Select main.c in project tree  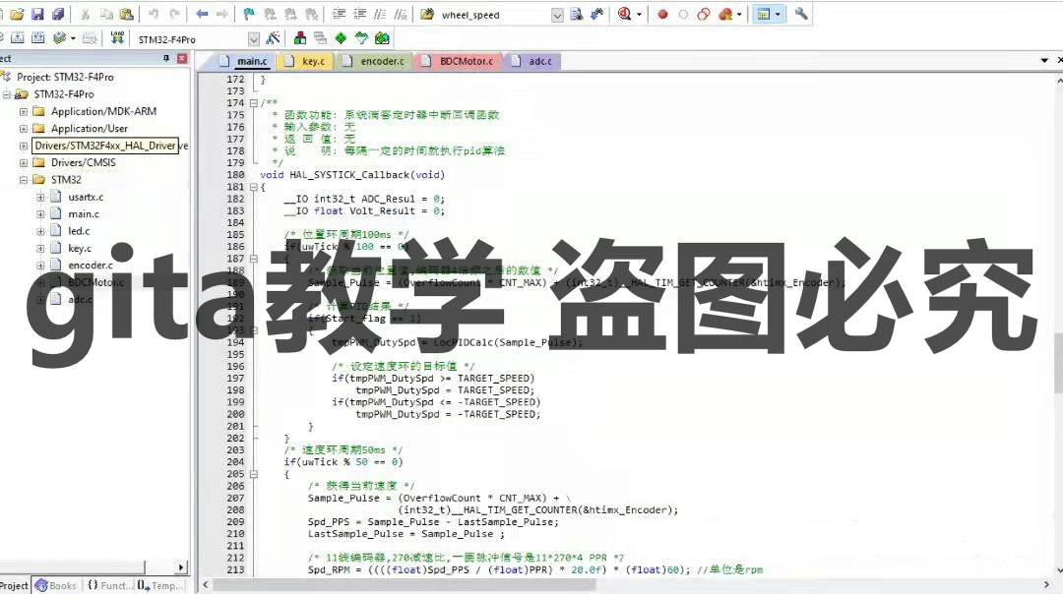tap(84, 214)
